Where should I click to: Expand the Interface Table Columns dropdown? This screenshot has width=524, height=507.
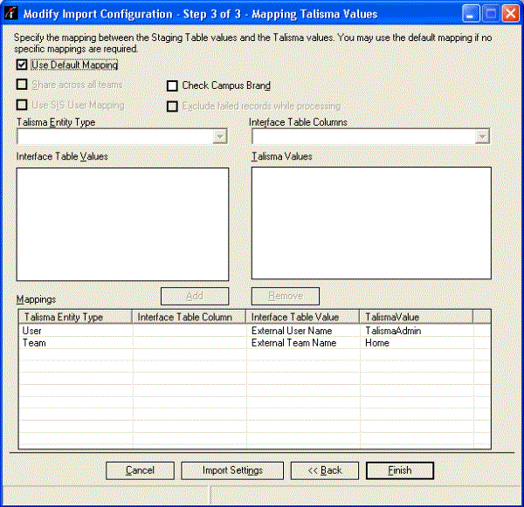point(482,136)
